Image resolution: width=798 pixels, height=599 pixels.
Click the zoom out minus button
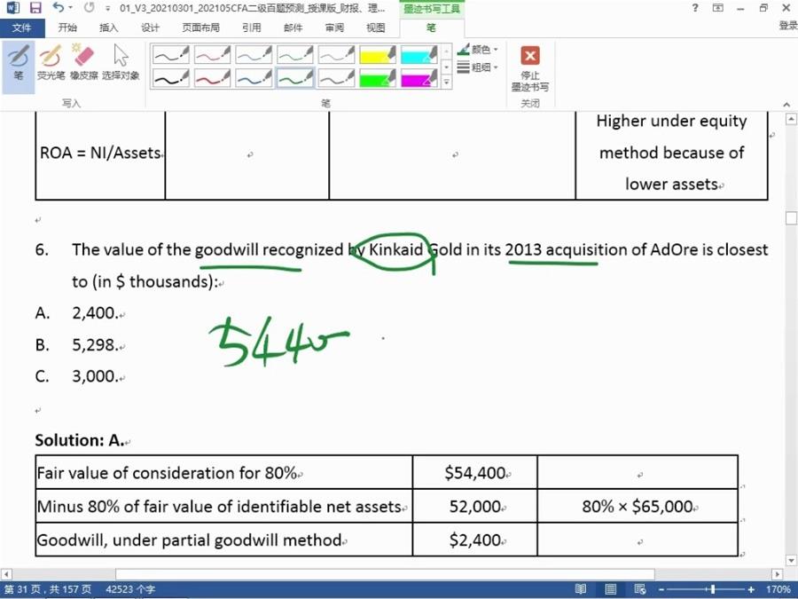(x=661, y=589)
